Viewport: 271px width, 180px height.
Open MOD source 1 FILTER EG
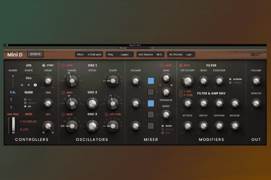[x=29, y=122]
